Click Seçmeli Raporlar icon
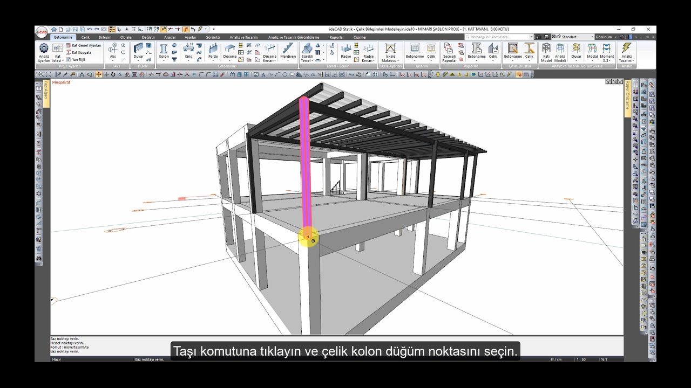This screenshot has width=691, height=388. pos(449,49)
